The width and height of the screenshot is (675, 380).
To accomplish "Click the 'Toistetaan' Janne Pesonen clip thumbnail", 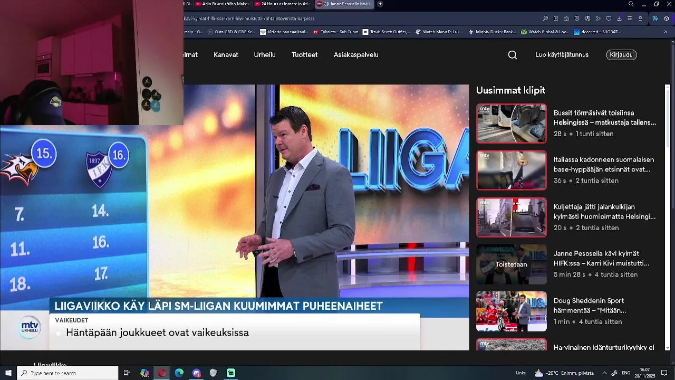I will [512, 264].
